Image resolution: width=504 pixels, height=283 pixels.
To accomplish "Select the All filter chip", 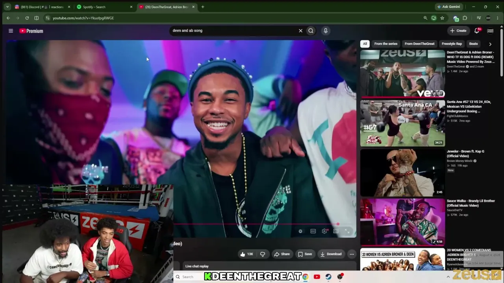I will tap(365, 44).
